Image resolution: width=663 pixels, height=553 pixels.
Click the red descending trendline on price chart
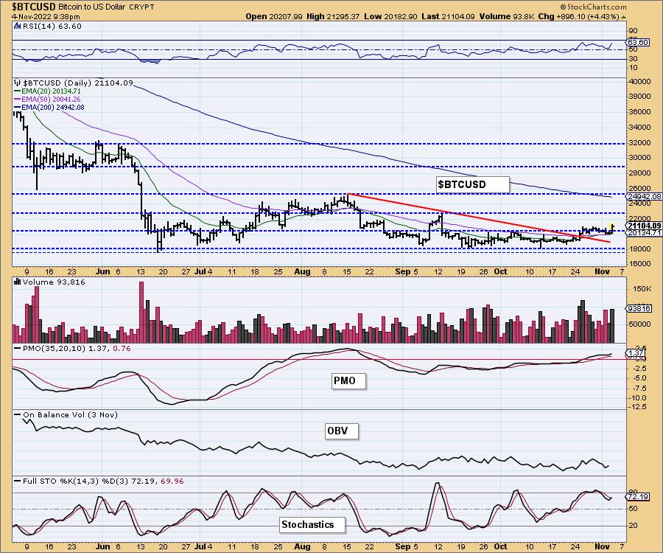click(478, 218)
